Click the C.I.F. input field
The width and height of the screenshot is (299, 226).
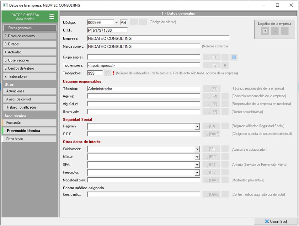(107, 30)
